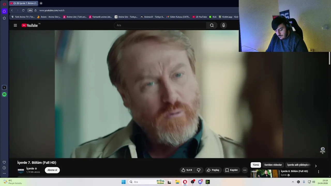Click the Abone ol subscribe button
The image size is (331, 186).
[52, 170]
